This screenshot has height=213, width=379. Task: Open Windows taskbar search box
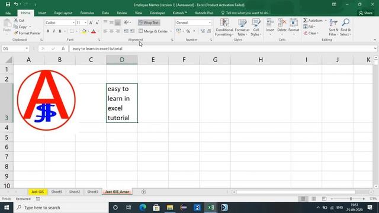click(61, 208)
